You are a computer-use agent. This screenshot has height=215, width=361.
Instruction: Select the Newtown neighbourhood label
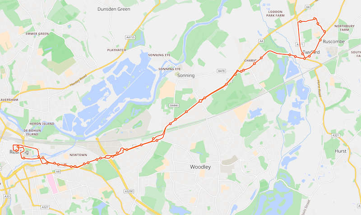coord(78,155)
